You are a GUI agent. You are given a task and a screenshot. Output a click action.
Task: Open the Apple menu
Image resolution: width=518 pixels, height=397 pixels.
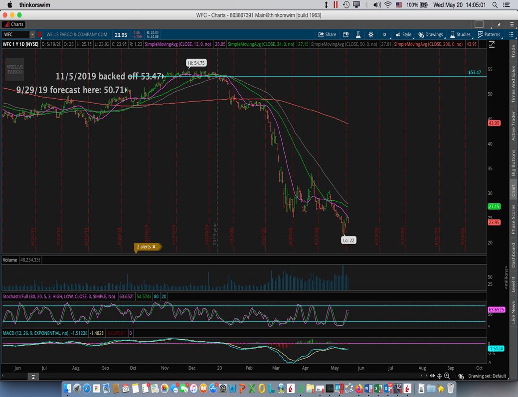(9, 4)
